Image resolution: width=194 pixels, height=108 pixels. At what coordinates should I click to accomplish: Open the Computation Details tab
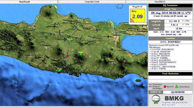pyautogui.click(x=92, y=2)
